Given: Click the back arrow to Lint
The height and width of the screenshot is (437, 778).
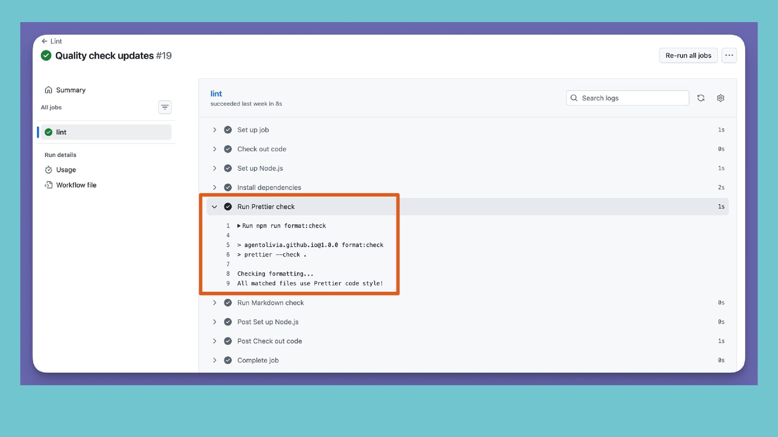Looking at the screenshot, I should point(45,41).
